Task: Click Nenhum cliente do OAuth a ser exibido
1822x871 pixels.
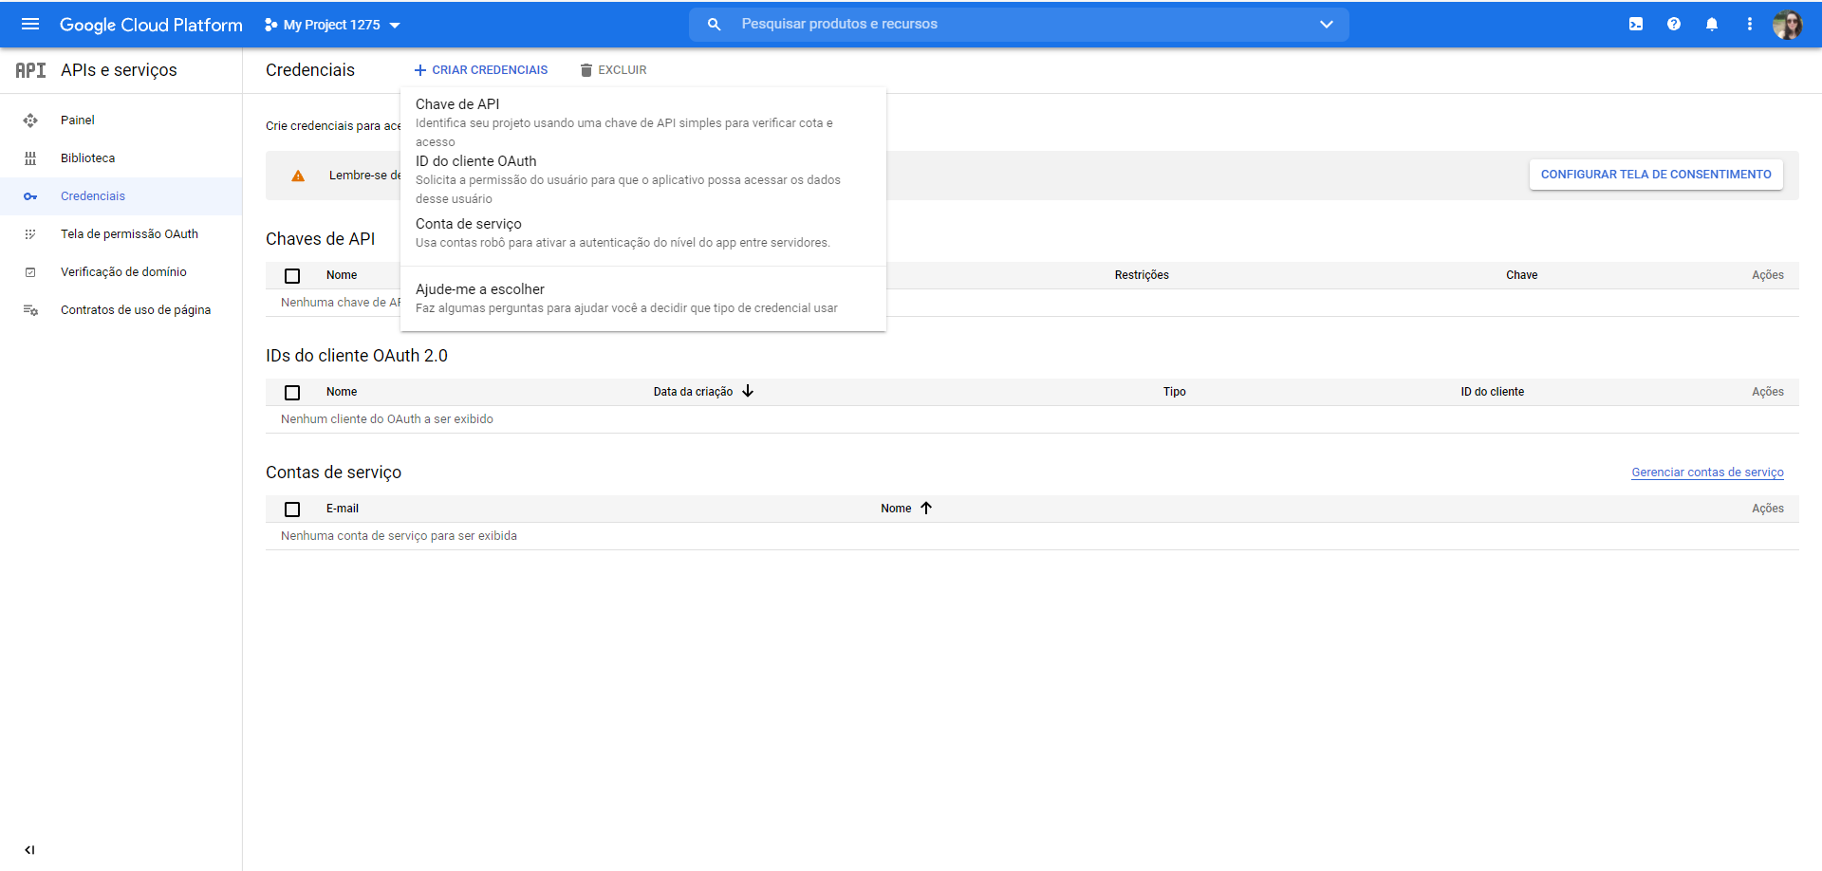Action: tap(387, 419)
